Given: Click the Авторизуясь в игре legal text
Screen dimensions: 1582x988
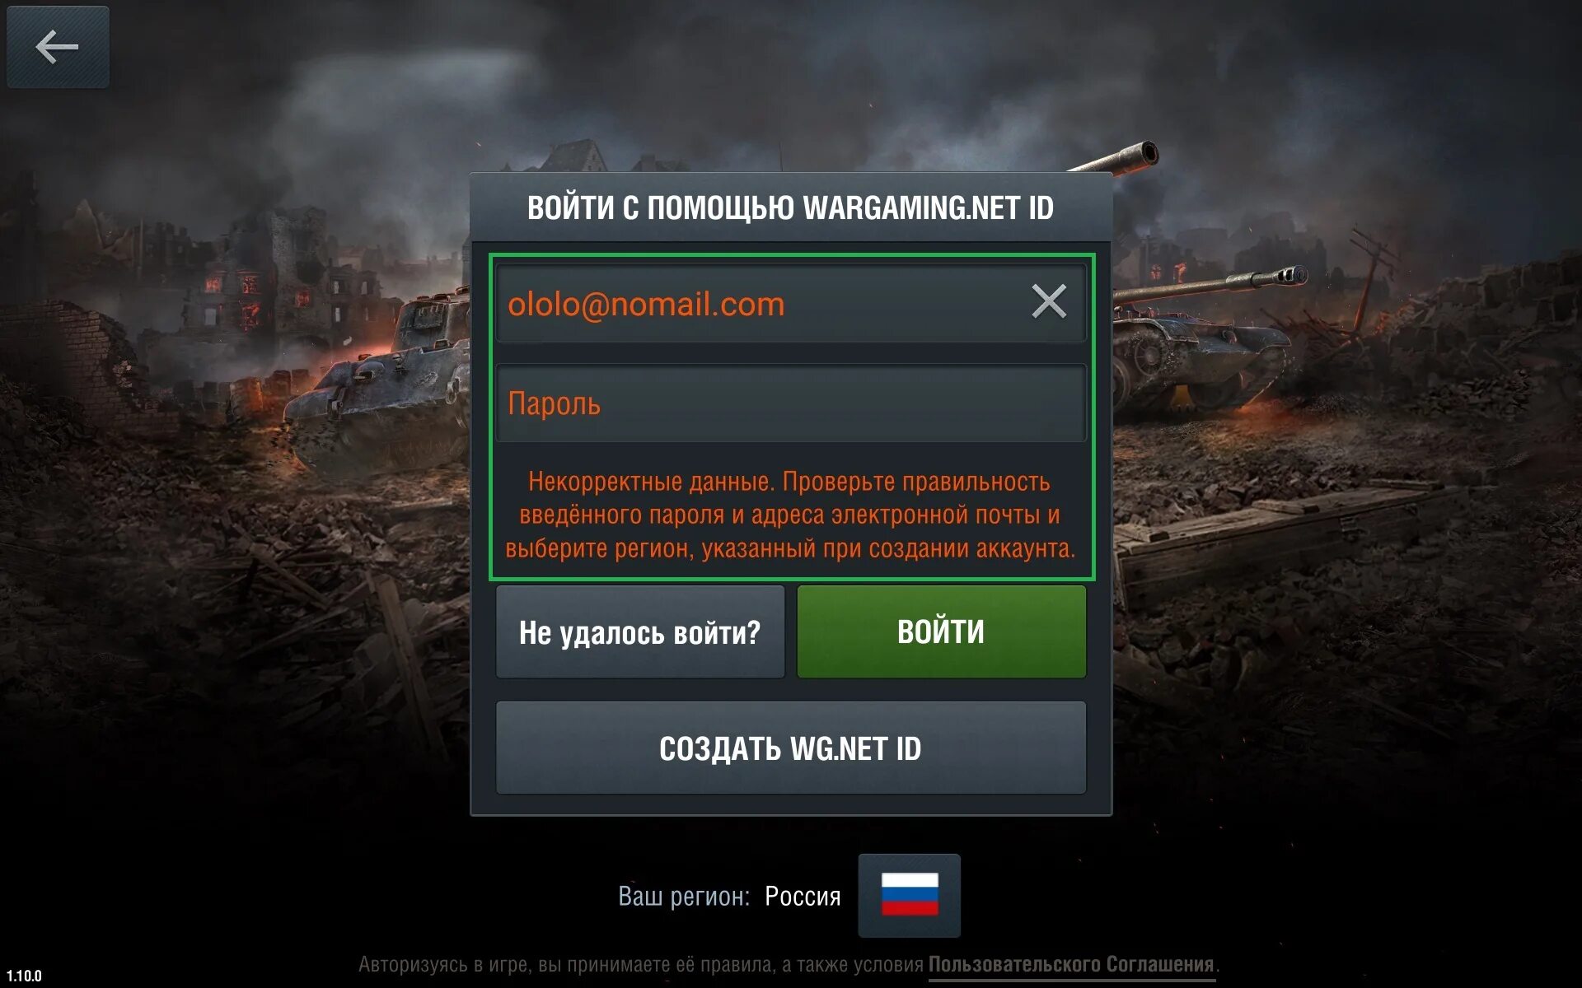Looking at the screenshot, I should click(x=641, y=964).
